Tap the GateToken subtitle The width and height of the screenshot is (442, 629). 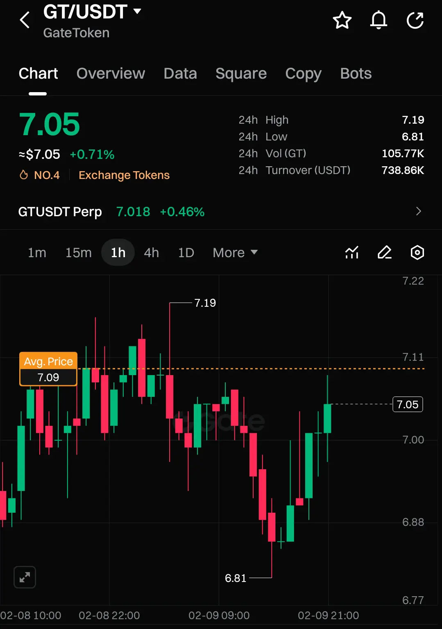pos(76,33)
